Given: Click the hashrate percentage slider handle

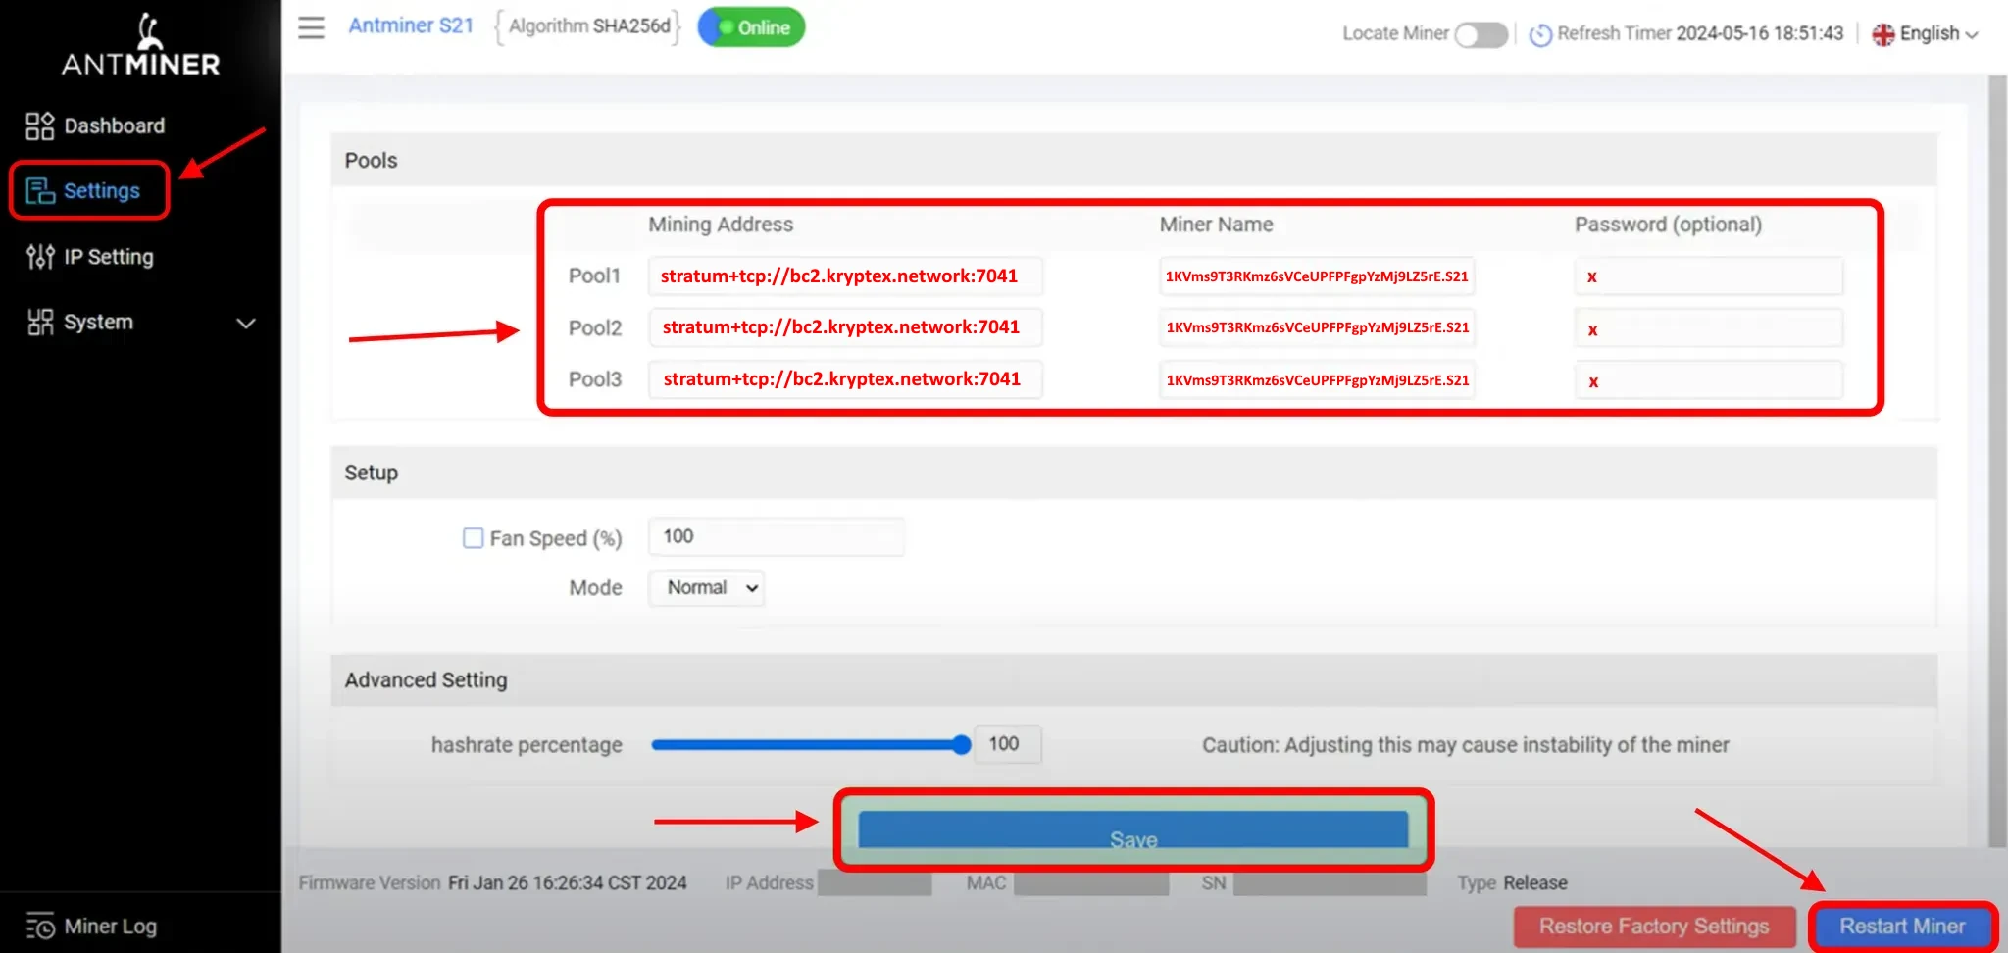Looking at the screenshot, I should tap(961, 745).
